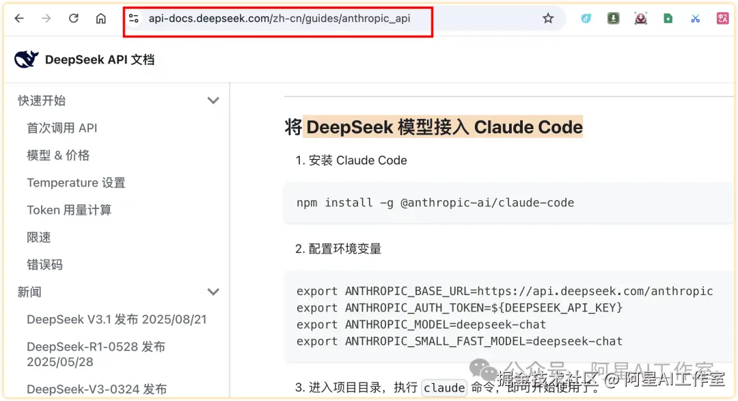Reload the page with the refresh icon
The height and width of the screenshot is (401, 738).
click(x=73, y=18)
